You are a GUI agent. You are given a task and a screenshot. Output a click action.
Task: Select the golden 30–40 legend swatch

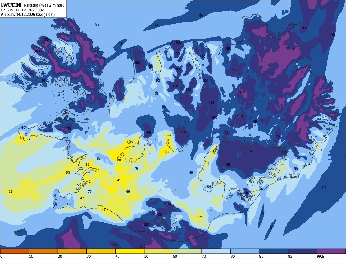101,251
